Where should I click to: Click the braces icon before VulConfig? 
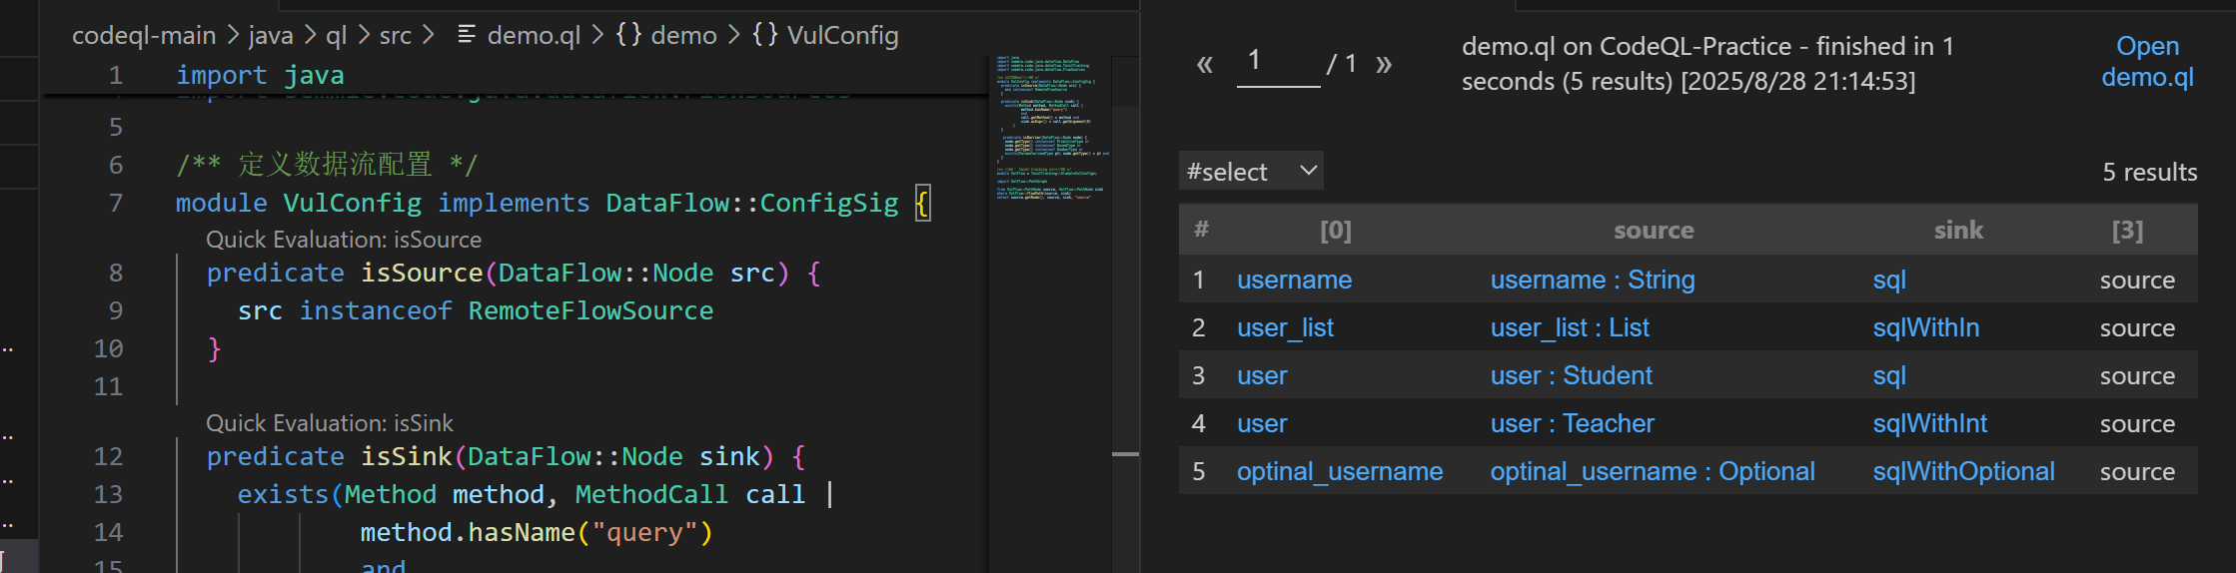click(x=764, y=35)
